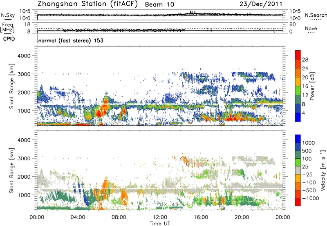The width and height of the screenshot is (327, 226).
Task: Click the 'Velocity [m s-1]' color bar title
Action: 323,170
